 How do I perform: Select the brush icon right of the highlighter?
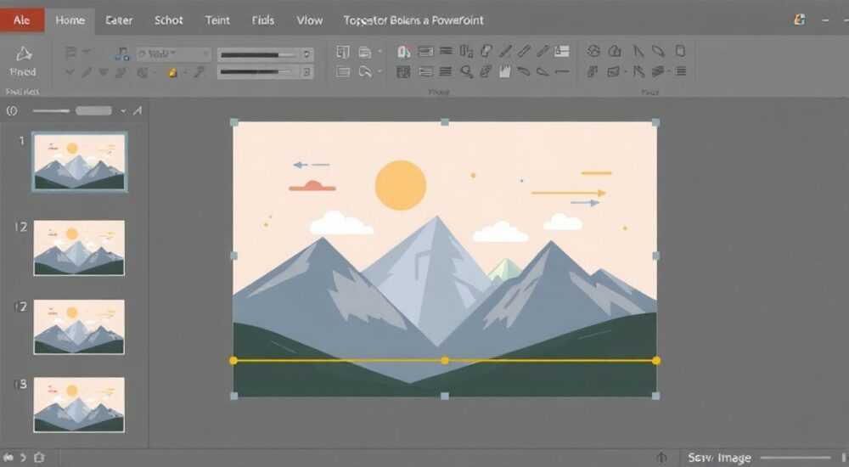click(x=200, y=71)
